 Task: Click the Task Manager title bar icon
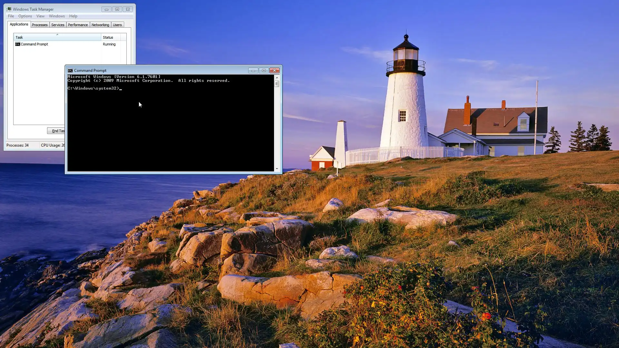(9, 9)
